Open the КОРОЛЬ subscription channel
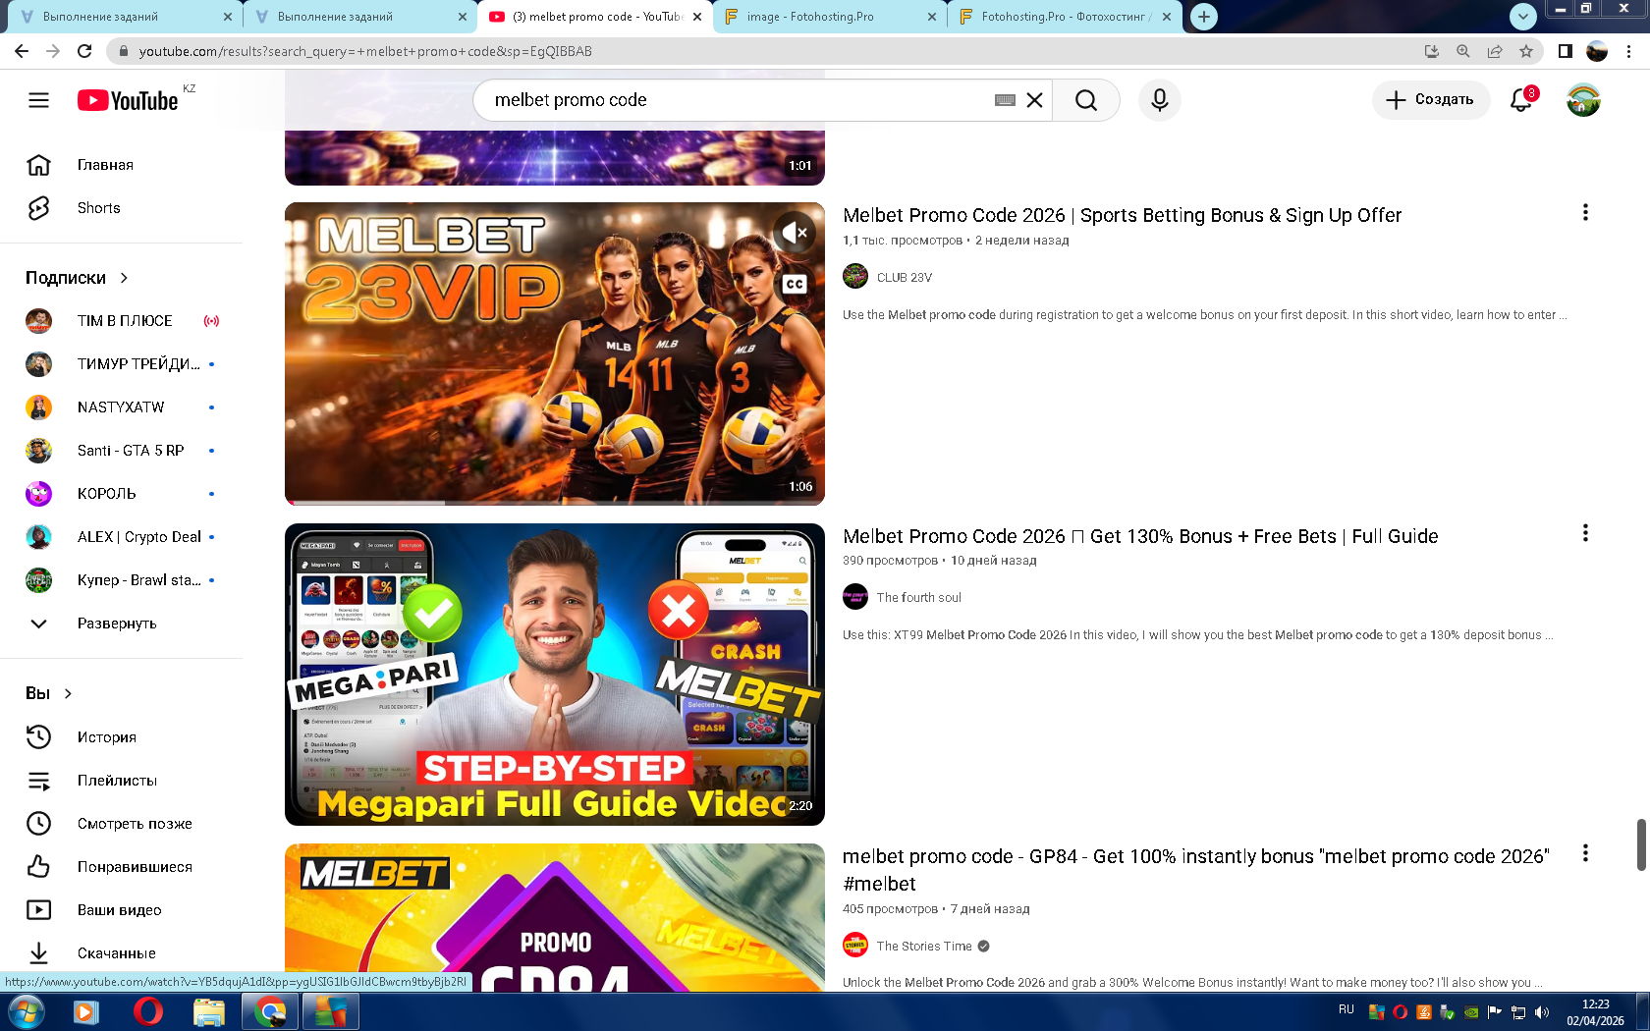1650x1031 pixels. pos(122,494)
